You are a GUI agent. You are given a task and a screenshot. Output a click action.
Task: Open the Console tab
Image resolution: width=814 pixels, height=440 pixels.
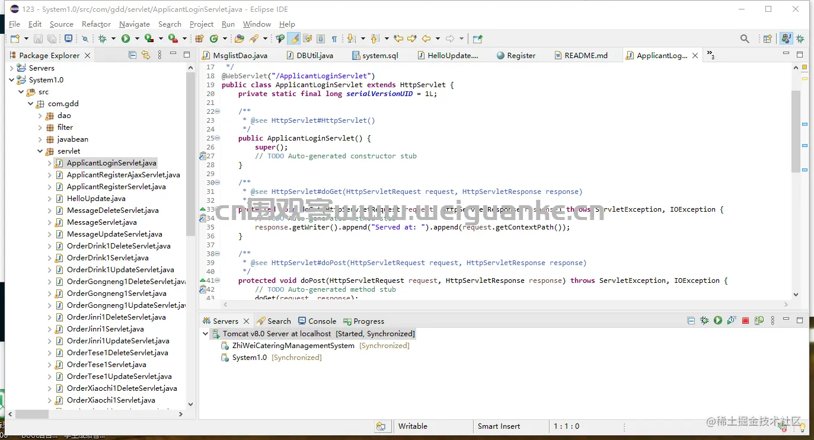(x=317, y=321)
